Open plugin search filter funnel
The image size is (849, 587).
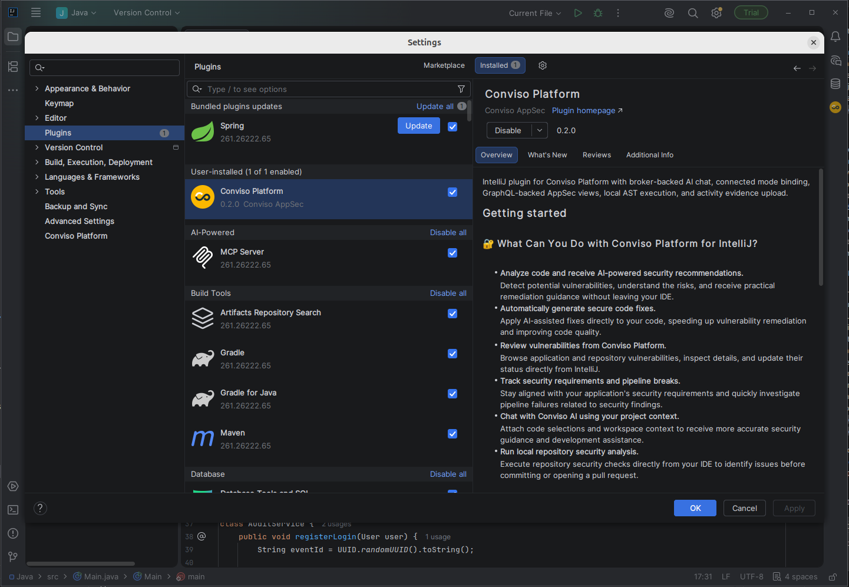tap(461, 89)
